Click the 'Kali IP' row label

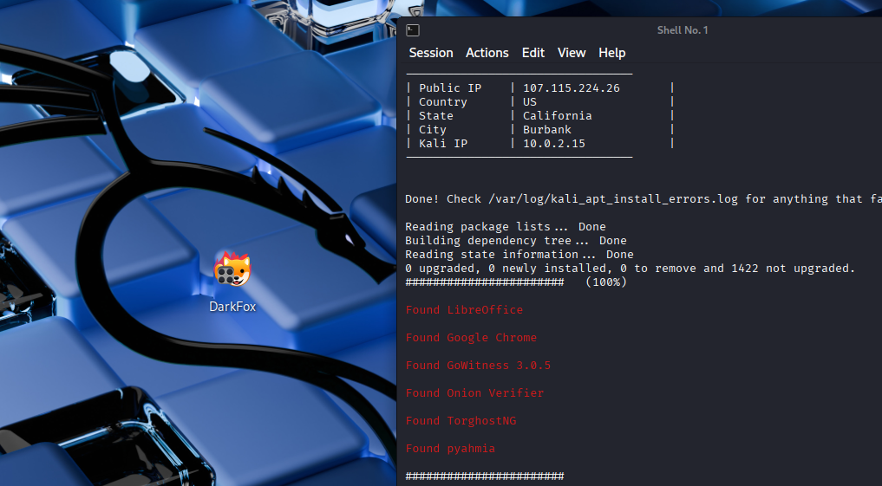click(x=443, y=144)
